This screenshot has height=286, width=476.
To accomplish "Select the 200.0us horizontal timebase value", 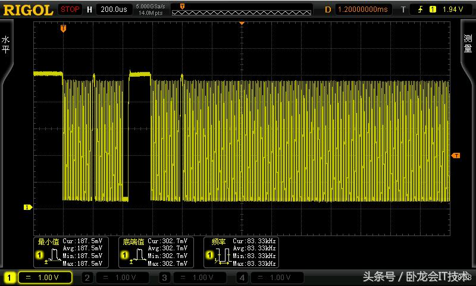I will [114, 10].
